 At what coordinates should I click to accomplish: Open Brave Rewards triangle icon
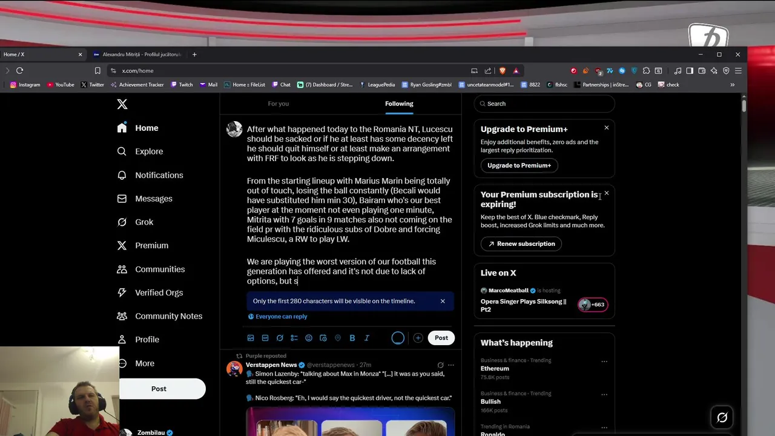pos(516,71)
